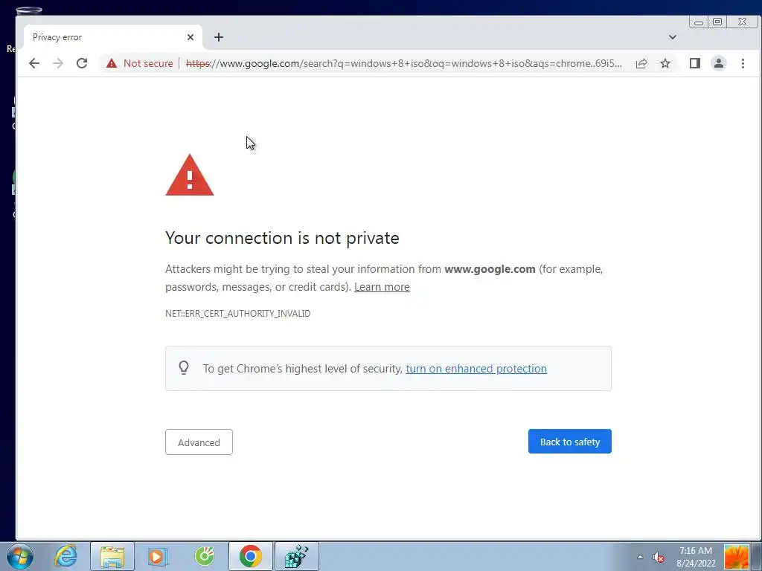The width and height of the screenshot is (762, 571).
Task: Click the large red warning triangle
Action: (190, 175)
